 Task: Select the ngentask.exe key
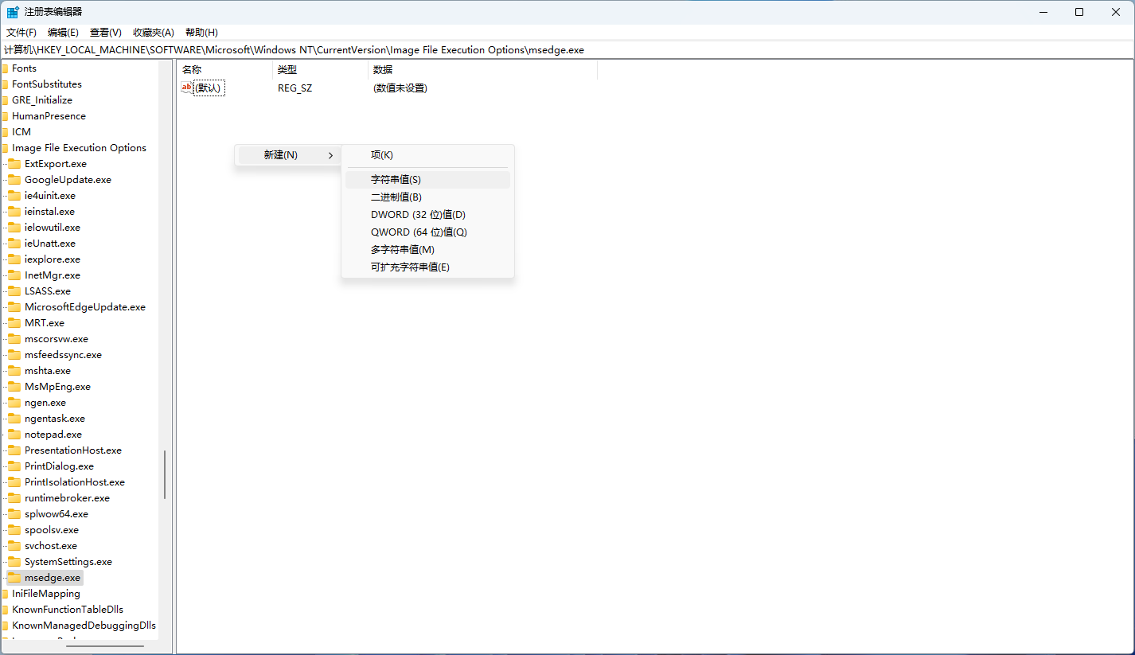tap(54, 418)
